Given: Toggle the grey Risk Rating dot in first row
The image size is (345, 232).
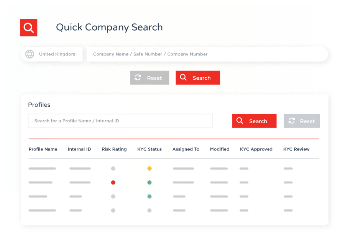Looking at the screenshot, I should coord(113,168).
